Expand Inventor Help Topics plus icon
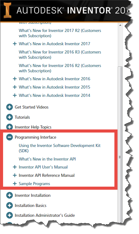This screenshot has height=234, width=139. tap(10, 127)
